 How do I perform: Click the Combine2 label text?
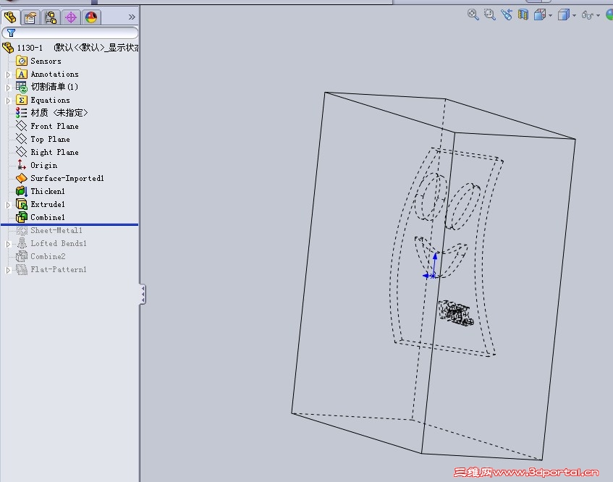[48, 256]
